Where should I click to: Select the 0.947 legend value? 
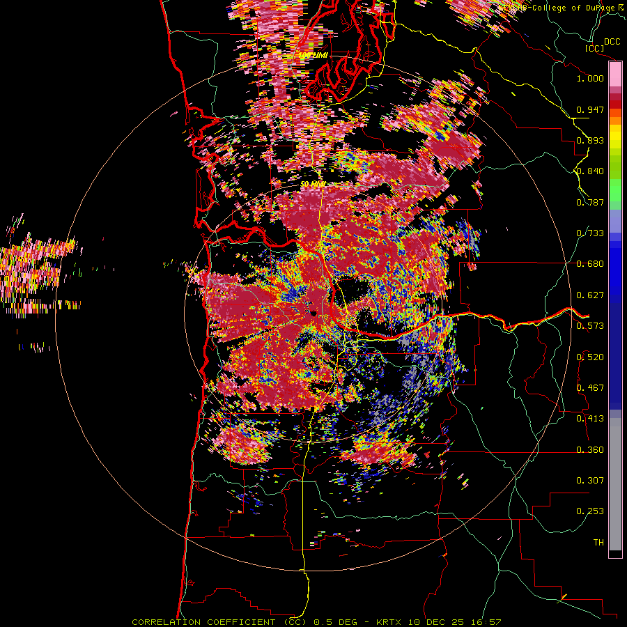[590, 109]
